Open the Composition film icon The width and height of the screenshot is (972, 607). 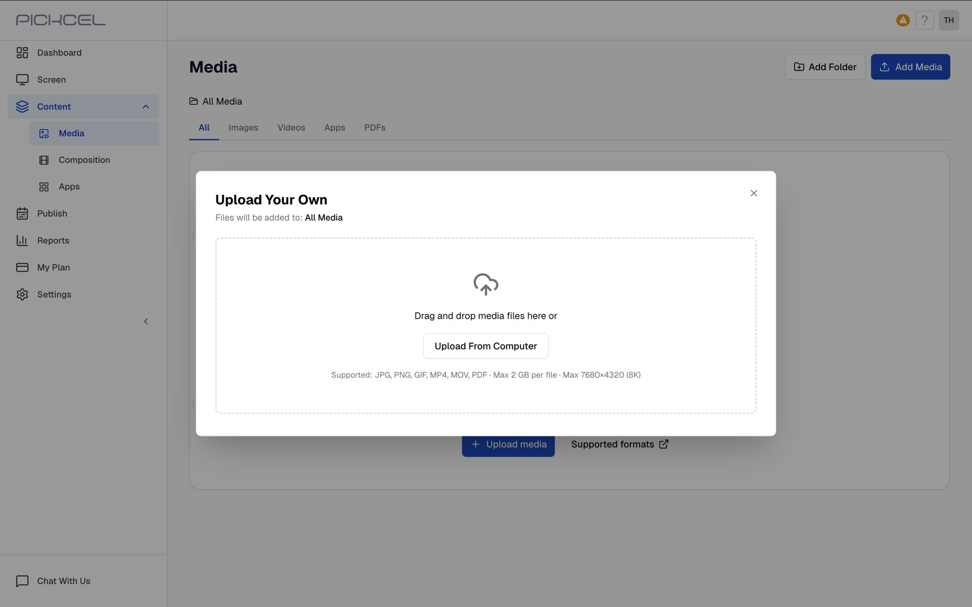coord(44,160)
